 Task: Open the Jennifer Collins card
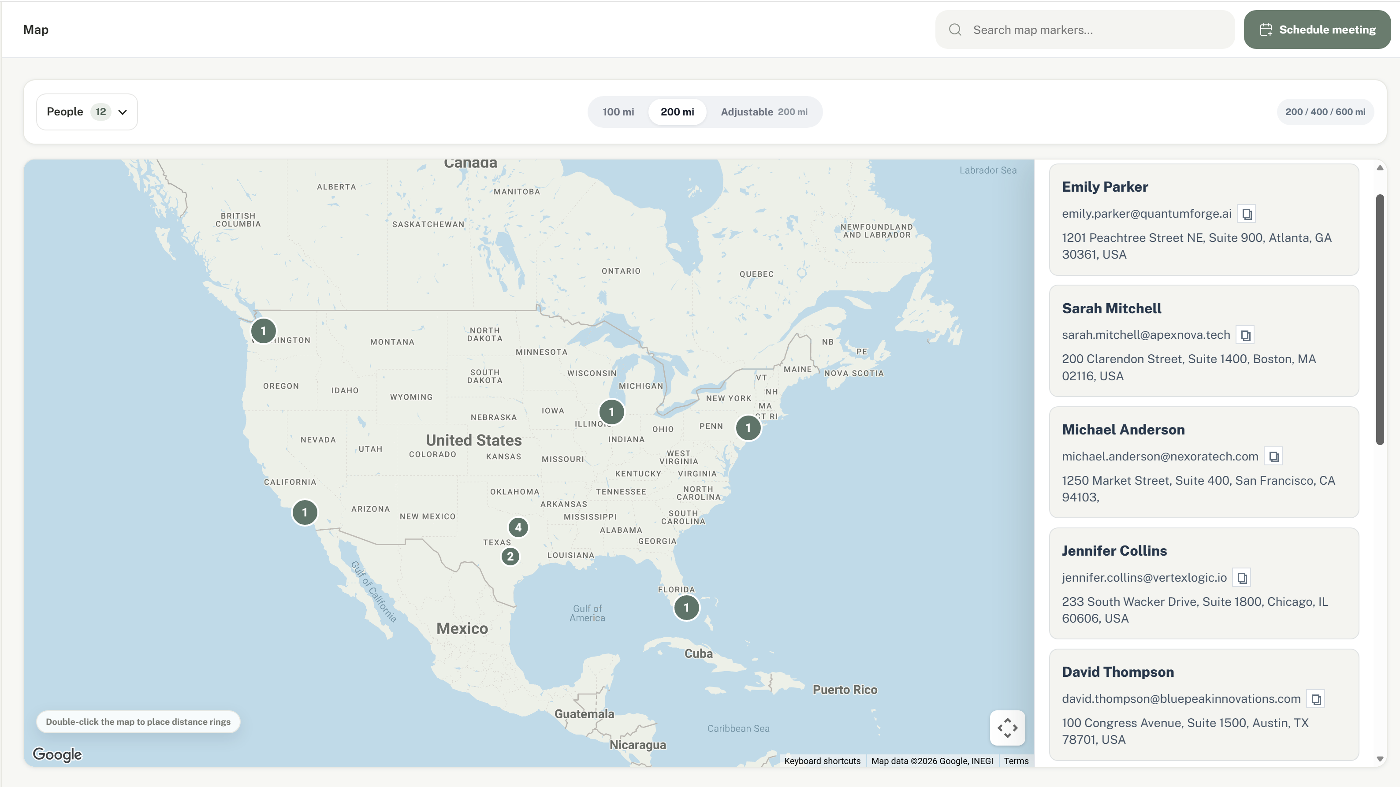pyautogui.click(x=1203, y=583)
